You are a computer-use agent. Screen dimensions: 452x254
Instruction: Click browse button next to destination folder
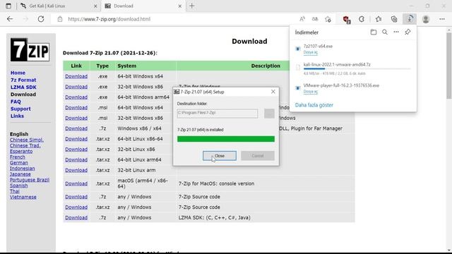pos(269,113)
